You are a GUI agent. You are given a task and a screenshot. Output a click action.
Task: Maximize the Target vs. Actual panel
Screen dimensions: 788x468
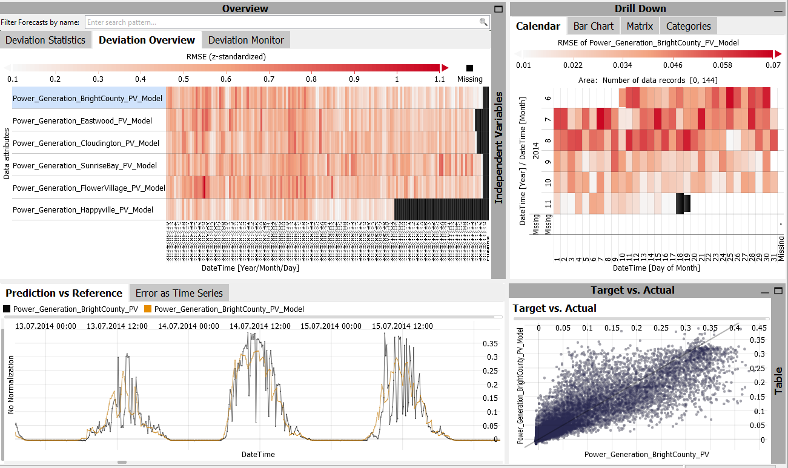[x=778, y=291]
